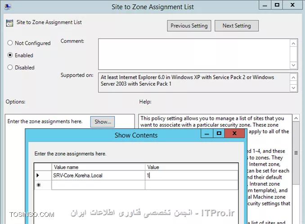Click the Value cell containing 1
The width and height of the screenshot is (305, 224).
(x=191, y=175)
